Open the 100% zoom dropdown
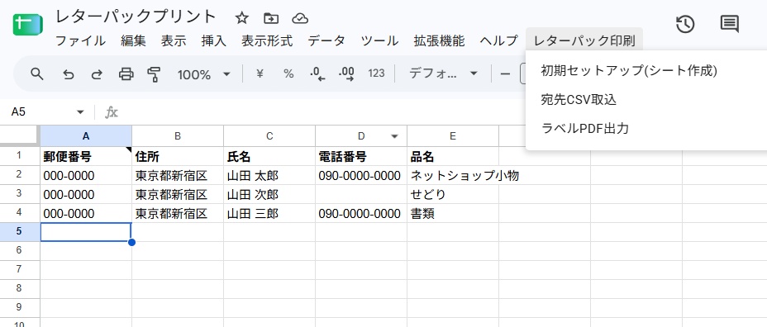 click(203, 74)
